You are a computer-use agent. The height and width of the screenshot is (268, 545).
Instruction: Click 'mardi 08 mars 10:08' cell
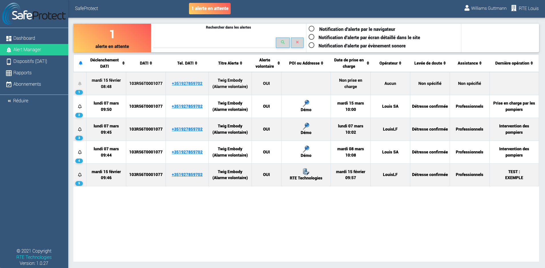click(x=351, y=152)
